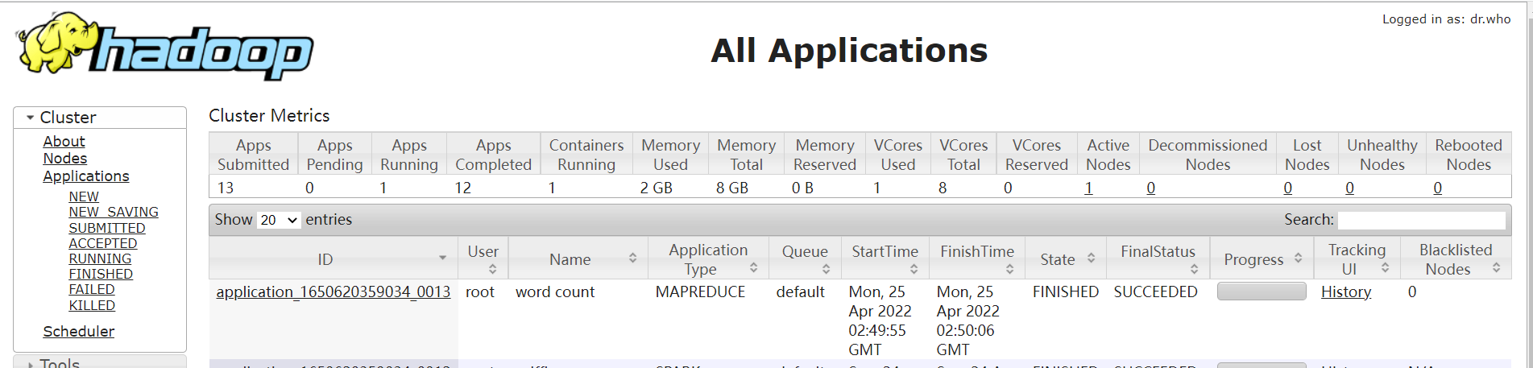Image resolution: width=1533 pixels, height=368 pixels.
Task: Click progress bar of word count application
Action: (x=1262, y=292)
